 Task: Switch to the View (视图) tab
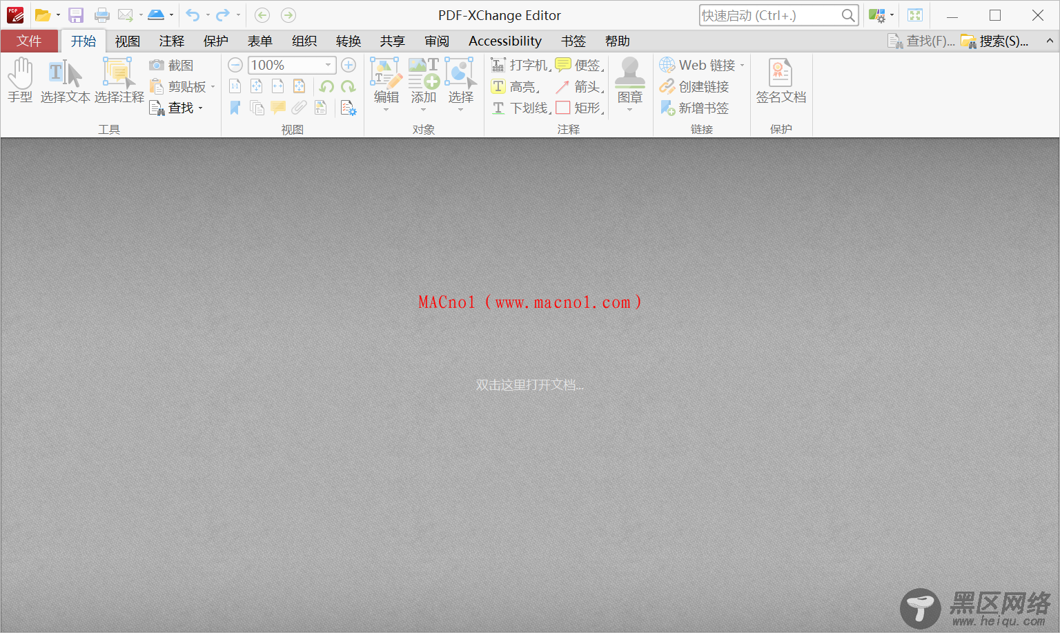pos(128,41)
